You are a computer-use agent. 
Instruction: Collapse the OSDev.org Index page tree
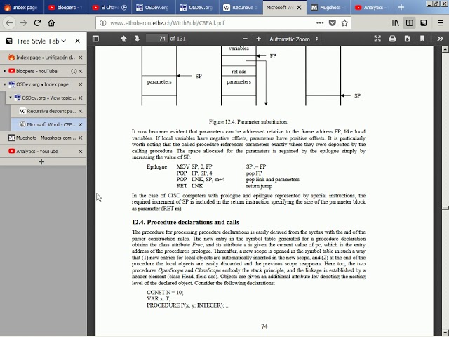(x=5, y=84)
